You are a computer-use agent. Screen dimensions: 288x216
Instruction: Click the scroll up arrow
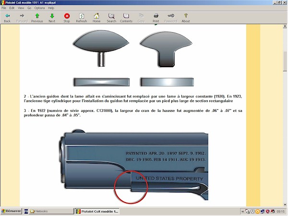[x=285, y=26]
